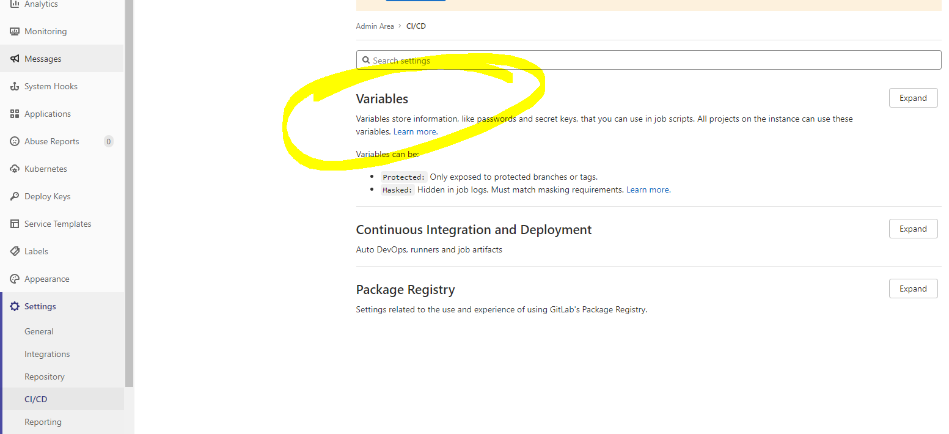
Task: Go to Messages admin page
Action: [62, 59]
